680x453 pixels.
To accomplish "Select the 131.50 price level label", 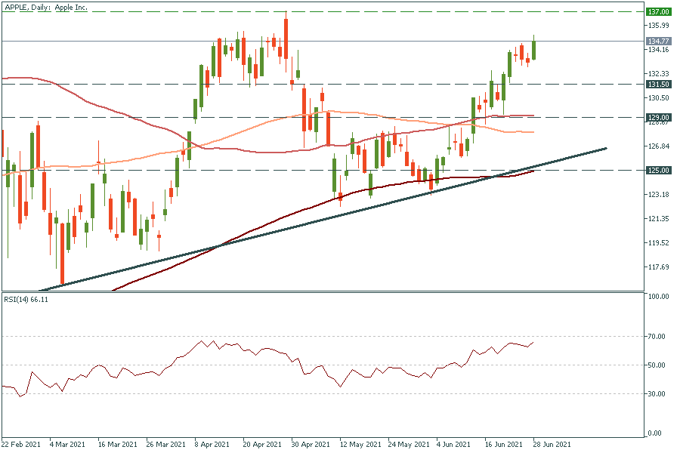I will 658,85.
